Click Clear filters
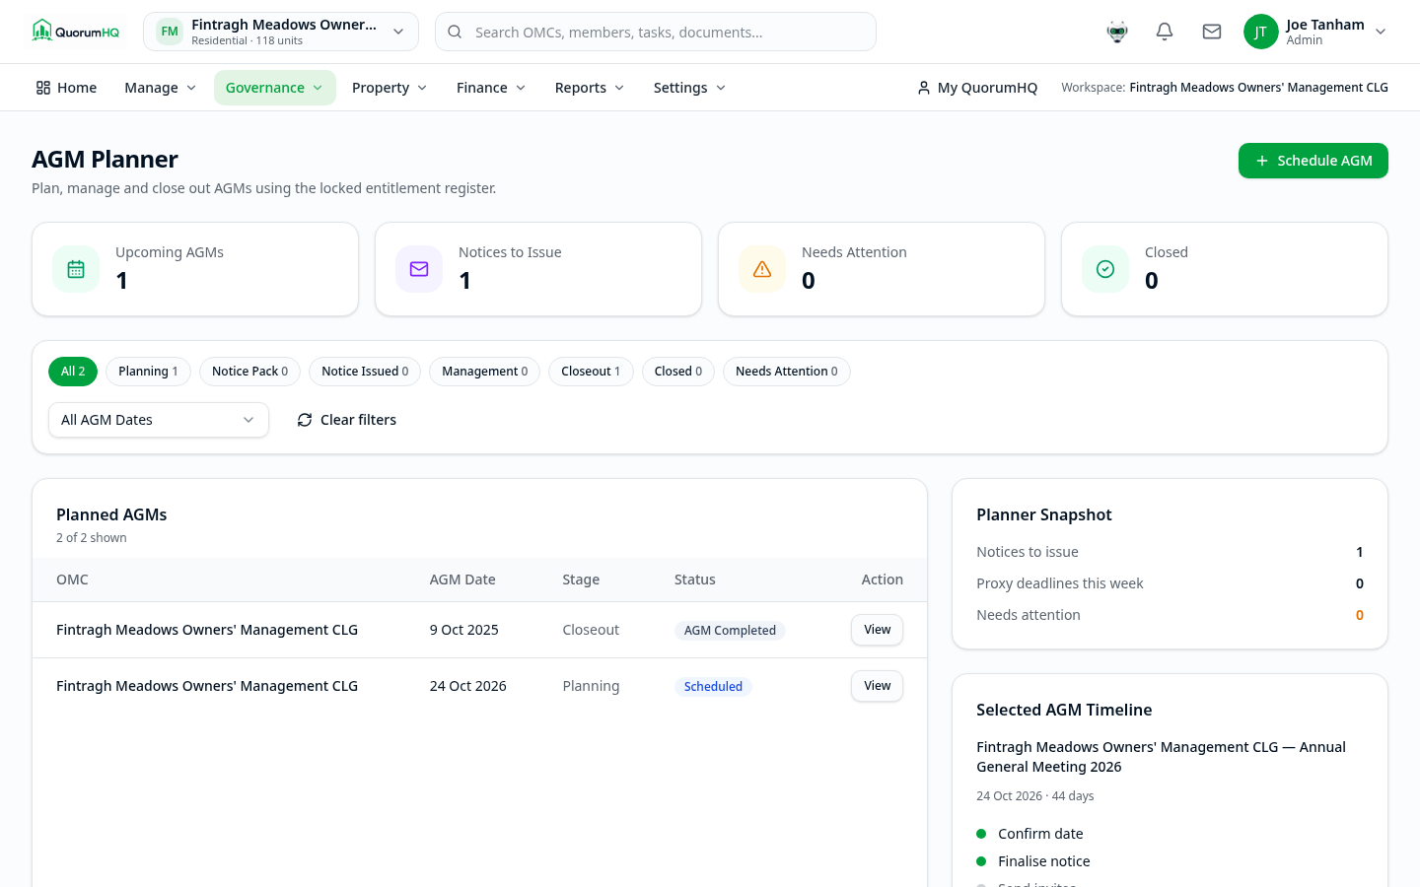 pyautogui.click(x=347, y=420)
